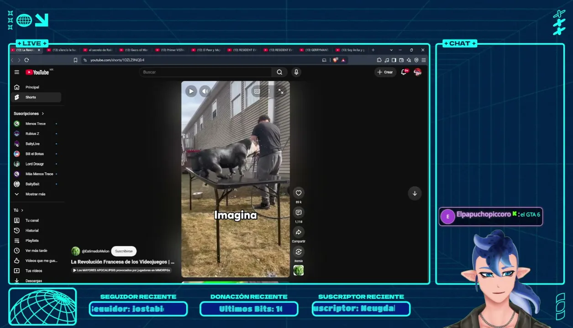Click the Compartir share icon
Image resolution: width=573 pixels, height=328 pixels.
299,232
